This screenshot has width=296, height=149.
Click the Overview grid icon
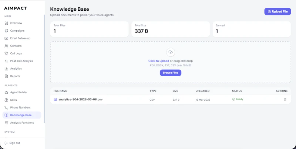[6, 23]
